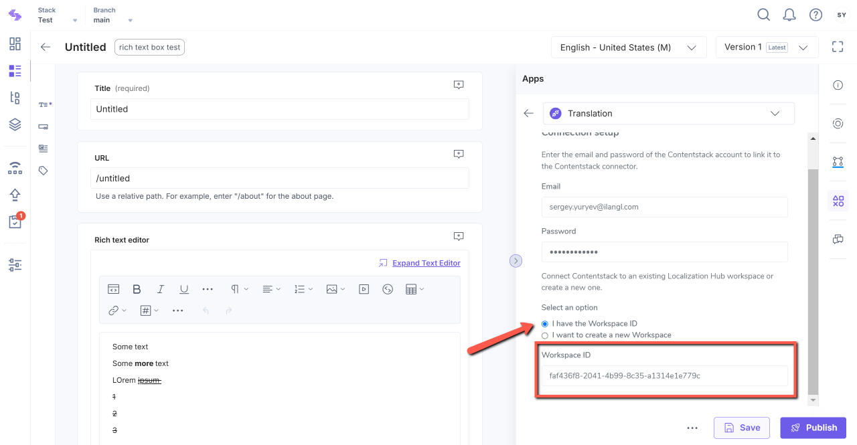Add comment on the URL field
The image size is (857, 445).
pos(459,154)
